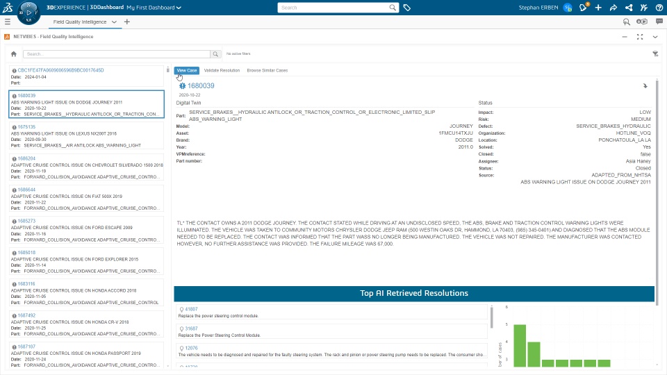Click the resolutions list scrollbar

(x=492, y=317)
